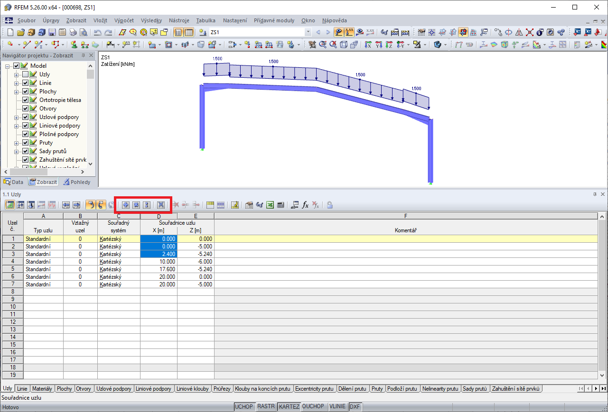Go to the next load case arrow

[x=327, y=33]
